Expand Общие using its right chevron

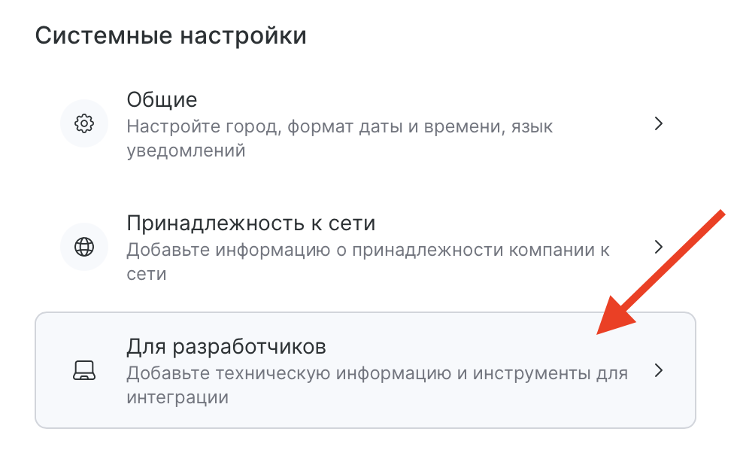point(658,123)
